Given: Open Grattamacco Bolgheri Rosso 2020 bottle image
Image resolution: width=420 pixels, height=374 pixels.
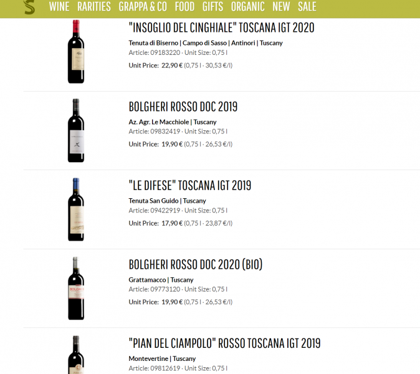Looking at the screenshot, I should coord(76,288).
